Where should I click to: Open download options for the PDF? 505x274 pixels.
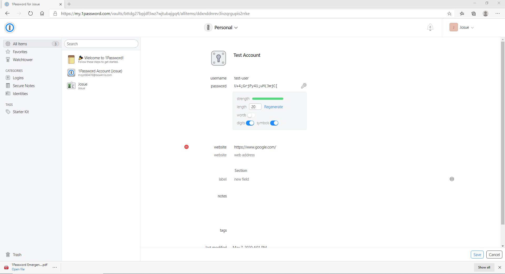tap(55, 267)
